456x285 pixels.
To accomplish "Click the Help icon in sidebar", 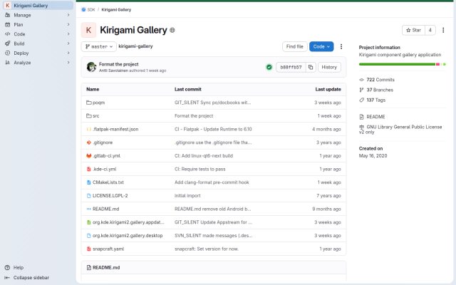I will [8, 268].
